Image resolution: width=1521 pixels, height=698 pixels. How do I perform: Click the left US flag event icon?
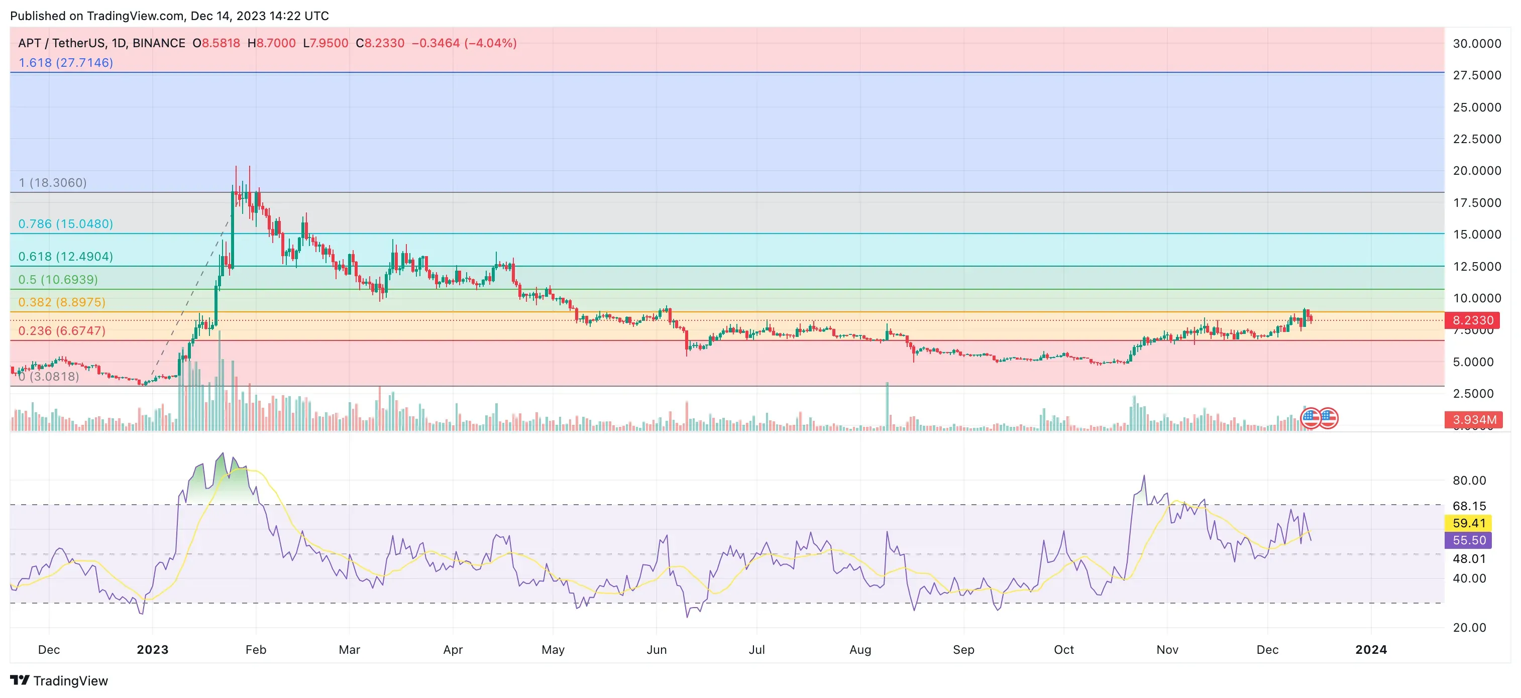point(1311,418)
